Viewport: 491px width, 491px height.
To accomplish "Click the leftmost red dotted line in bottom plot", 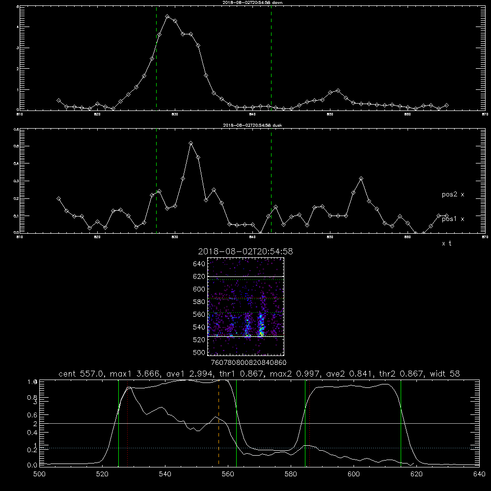I will [128, 423].
